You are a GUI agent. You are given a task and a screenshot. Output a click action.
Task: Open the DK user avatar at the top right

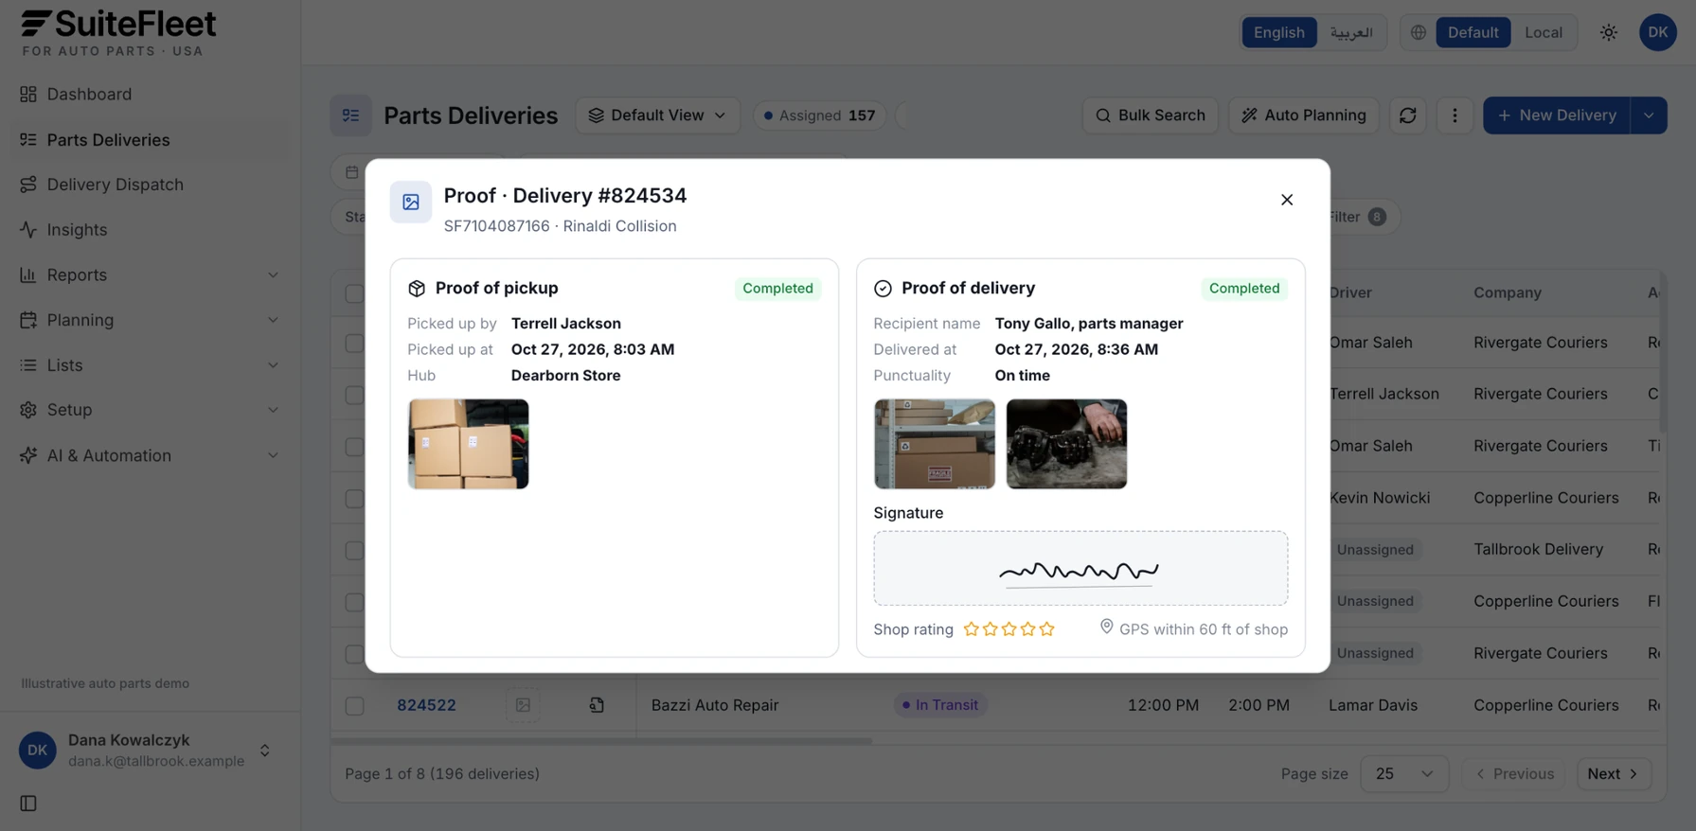click(1657, 32)
